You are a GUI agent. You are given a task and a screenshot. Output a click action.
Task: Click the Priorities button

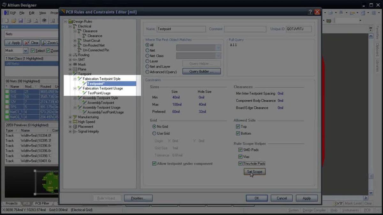point(138,198)
